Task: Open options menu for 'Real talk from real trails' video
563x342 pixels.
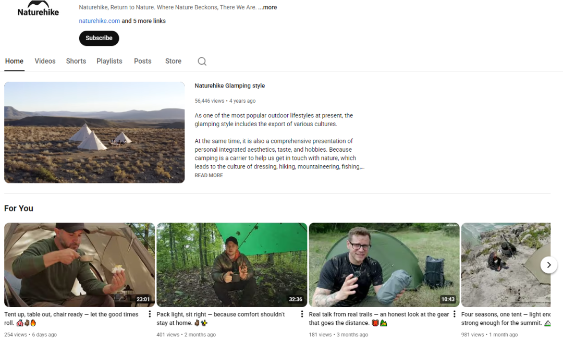Action: 454,314
